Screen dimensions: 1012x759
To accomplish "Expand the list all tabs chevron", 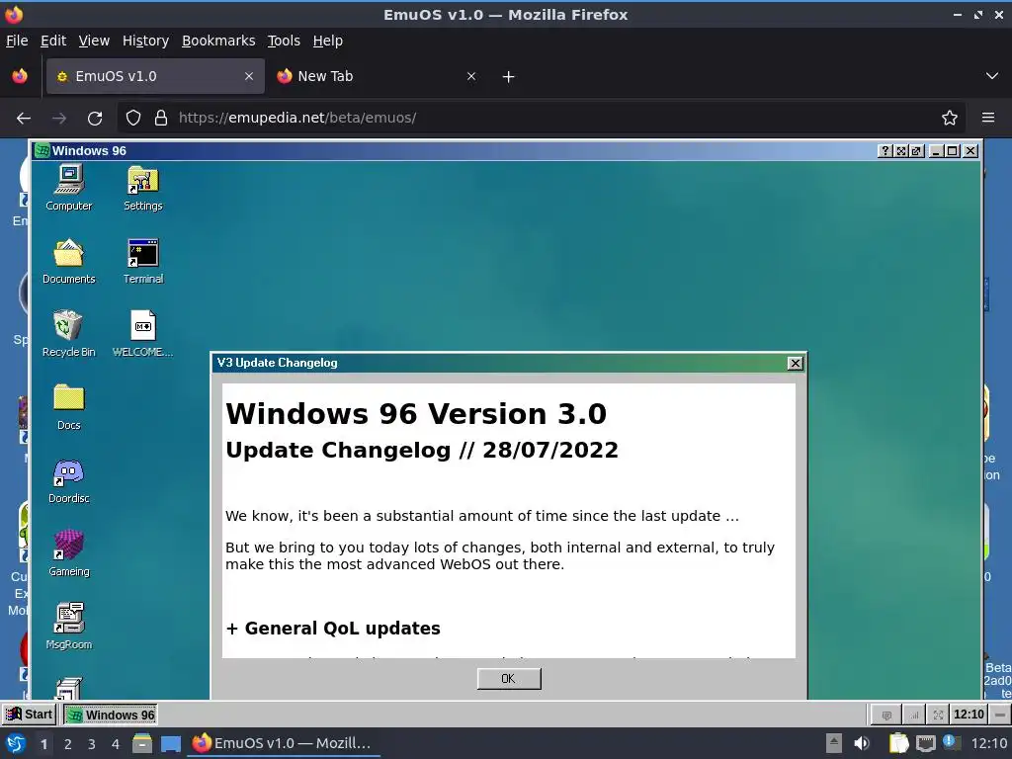I will (x=992, y=76).
